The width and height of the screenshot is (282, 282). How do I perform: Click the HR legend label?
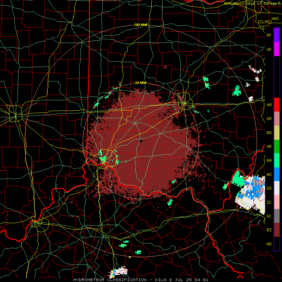269,146
